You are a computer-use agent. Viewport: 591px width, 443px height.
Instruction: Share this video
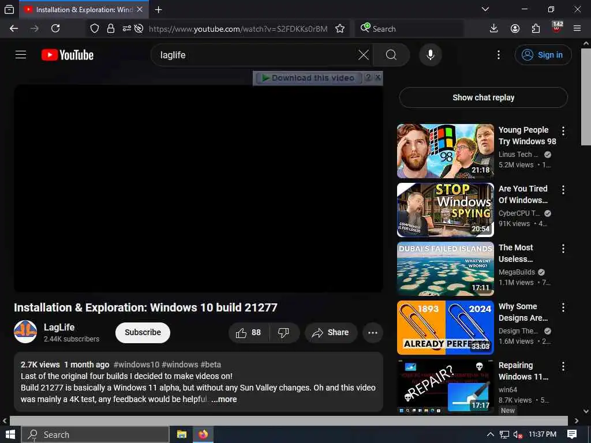pyautogui.click(x=331, y=333)
